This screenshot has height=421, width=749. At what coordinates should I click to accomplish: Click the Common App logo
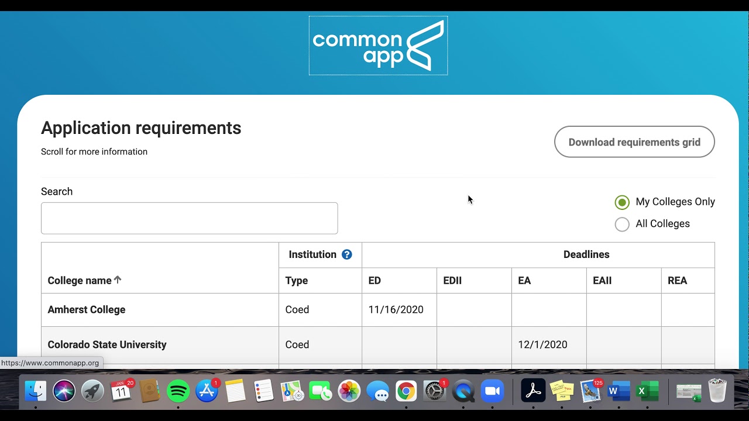click(x=379, y=46)
